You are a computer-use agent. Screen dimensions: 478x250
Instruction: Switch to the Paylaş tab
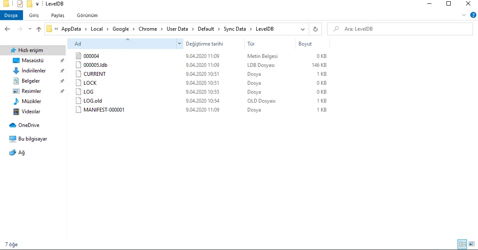point(57,15)
